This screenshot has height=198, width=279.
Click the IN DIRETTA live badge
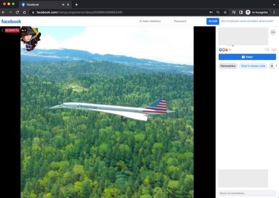pos(12,30)
